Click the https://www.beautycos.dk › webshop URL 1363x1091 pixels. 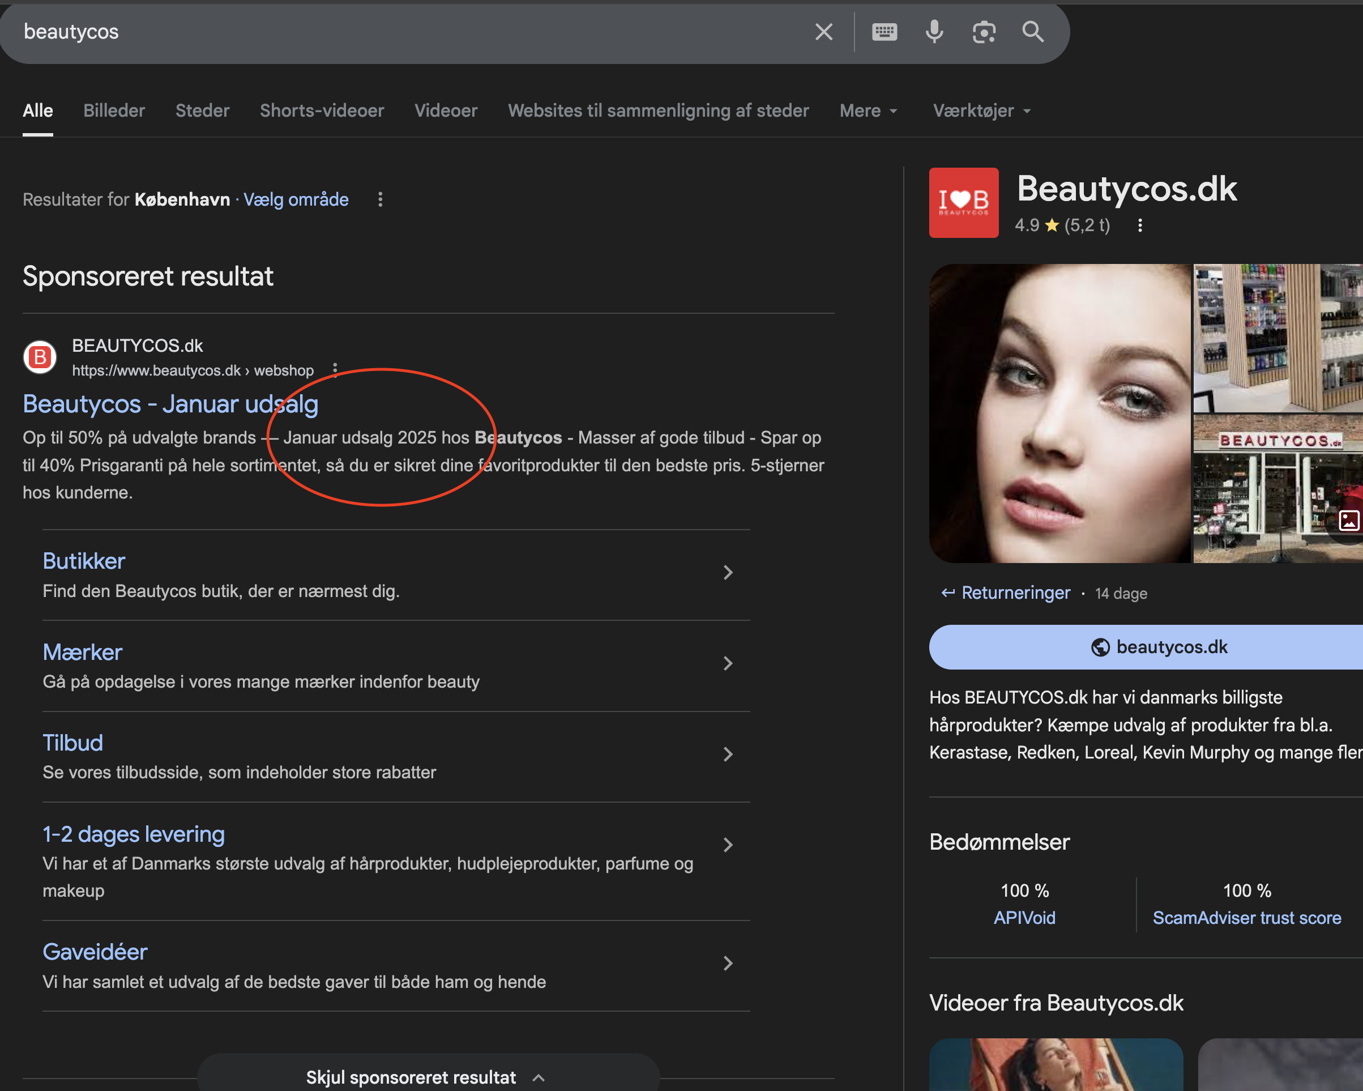(x=193, y=370)
